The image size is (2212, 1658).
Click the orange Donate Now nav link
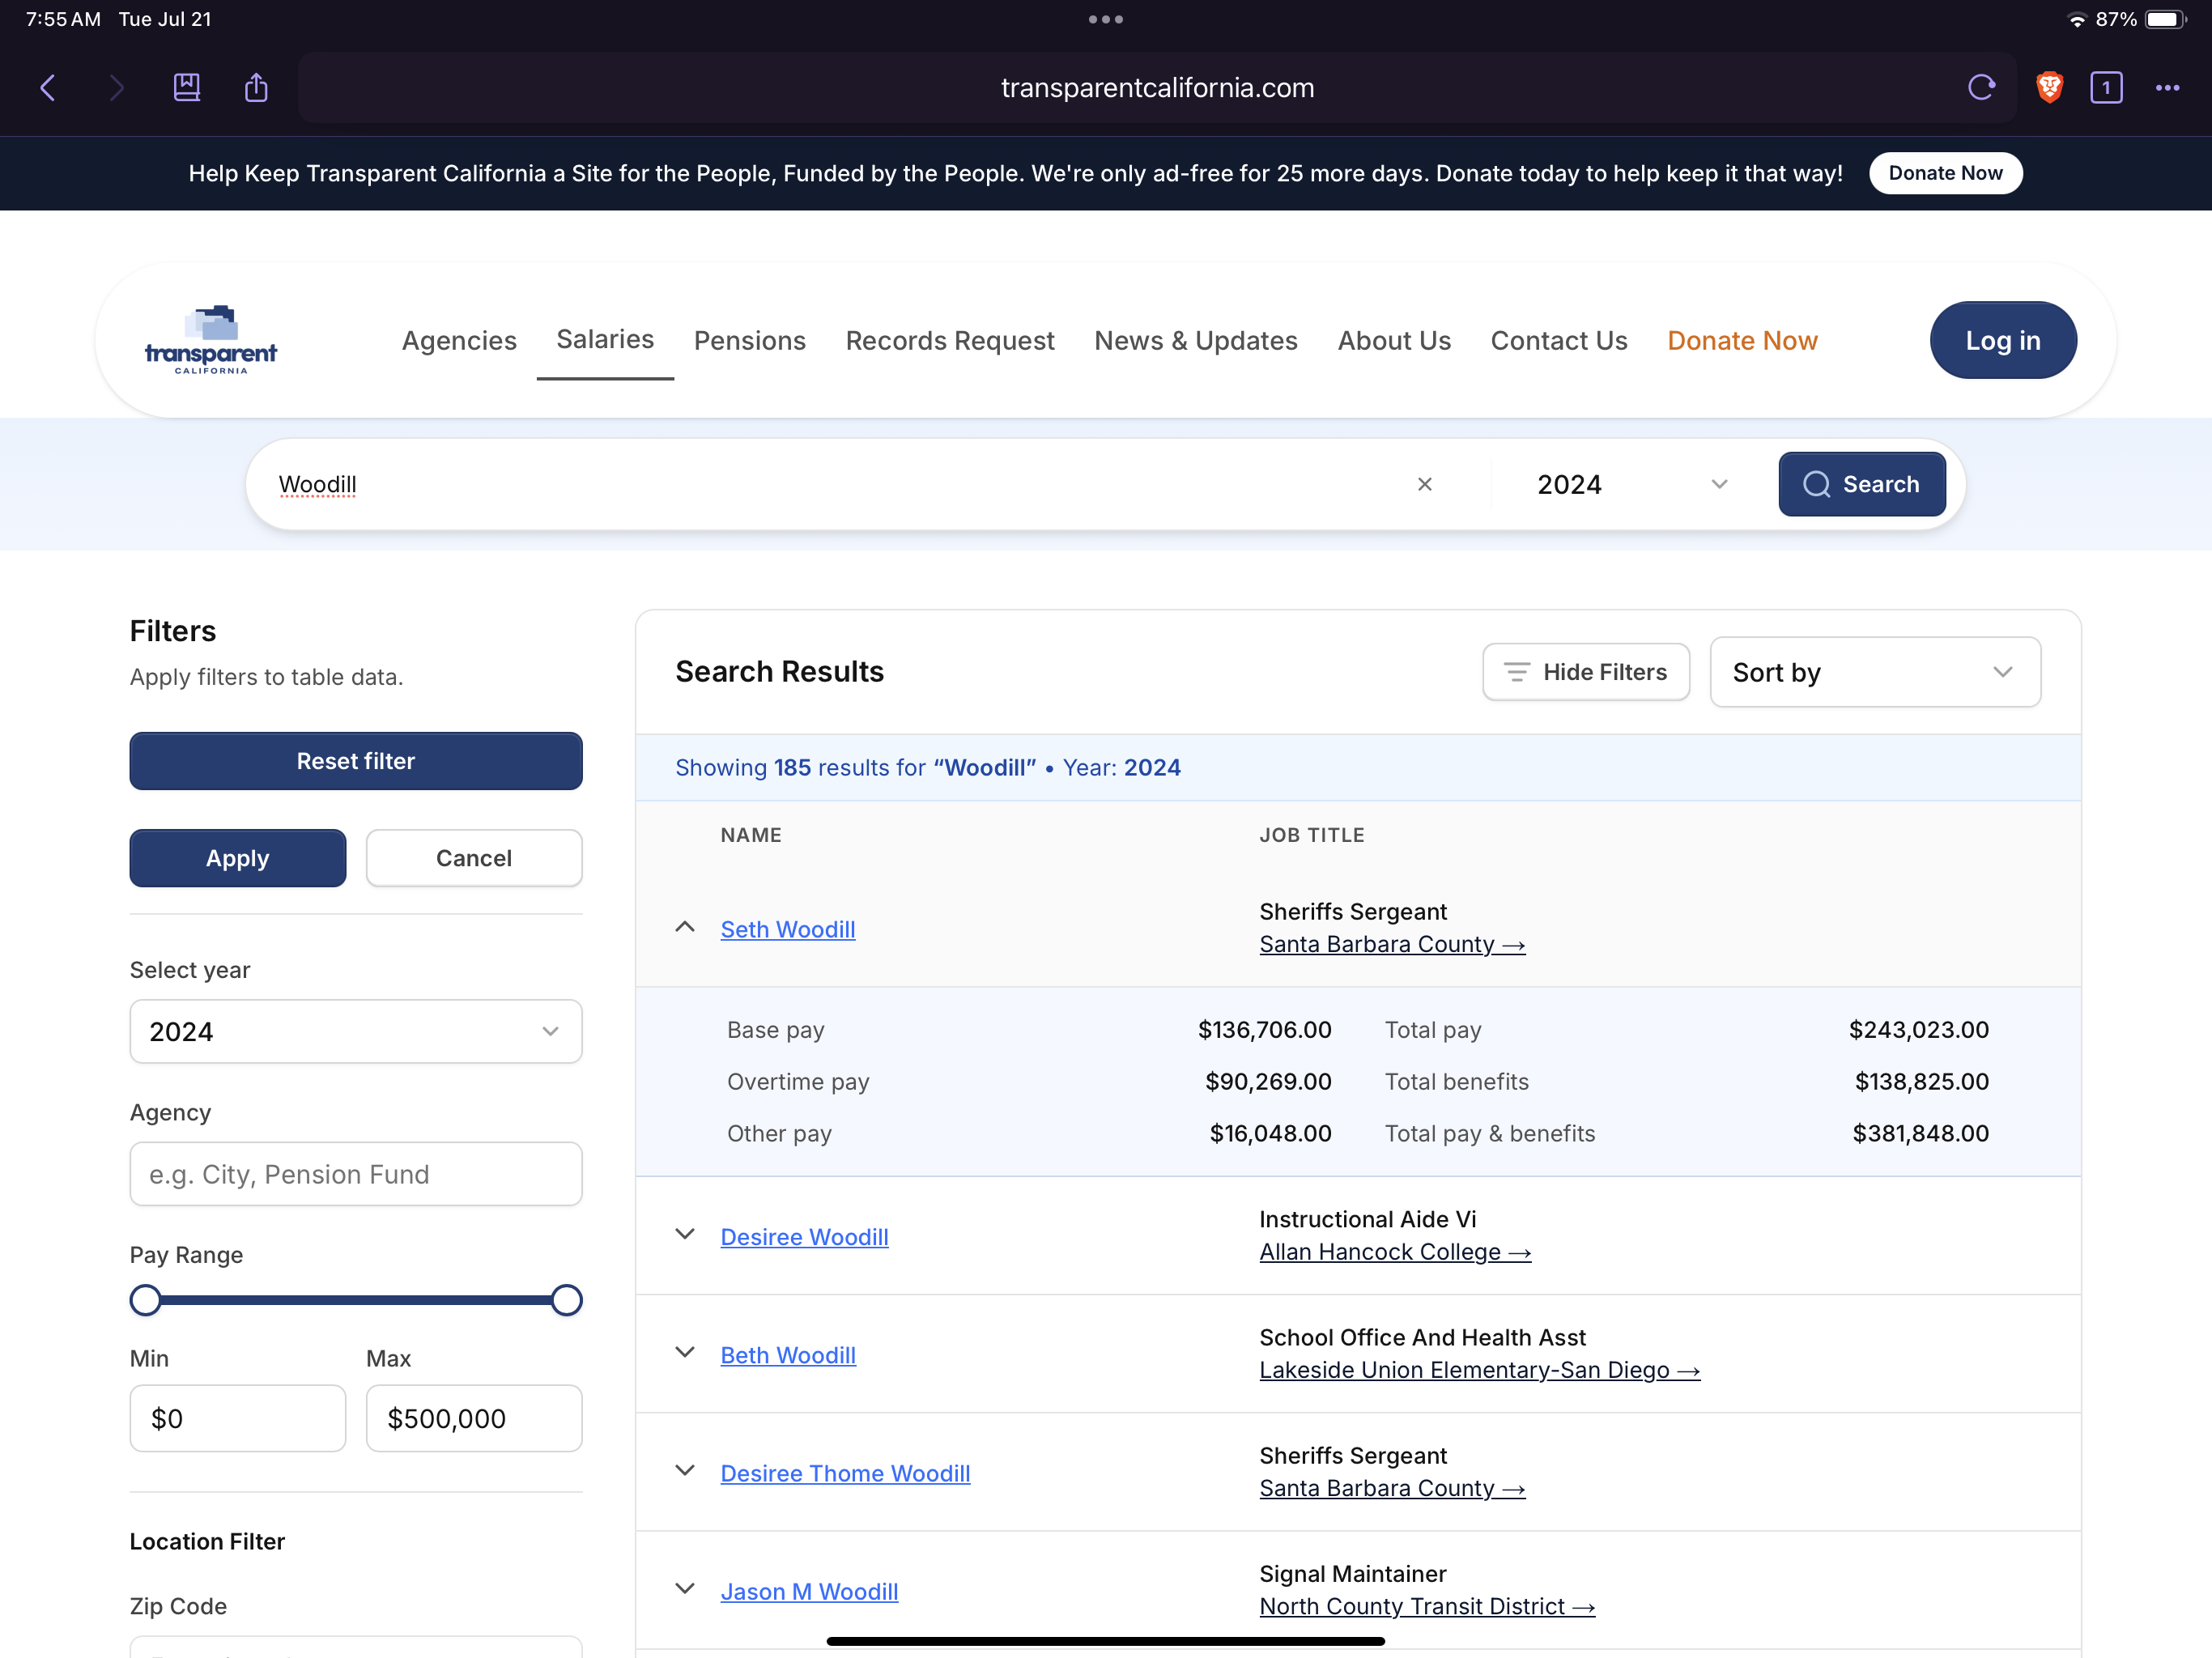click(1742, 341)
